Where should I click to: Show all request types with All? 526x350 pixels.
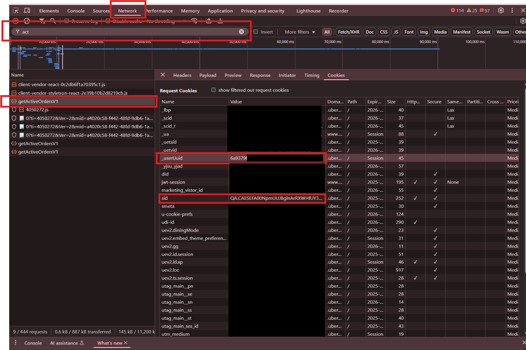327,32
